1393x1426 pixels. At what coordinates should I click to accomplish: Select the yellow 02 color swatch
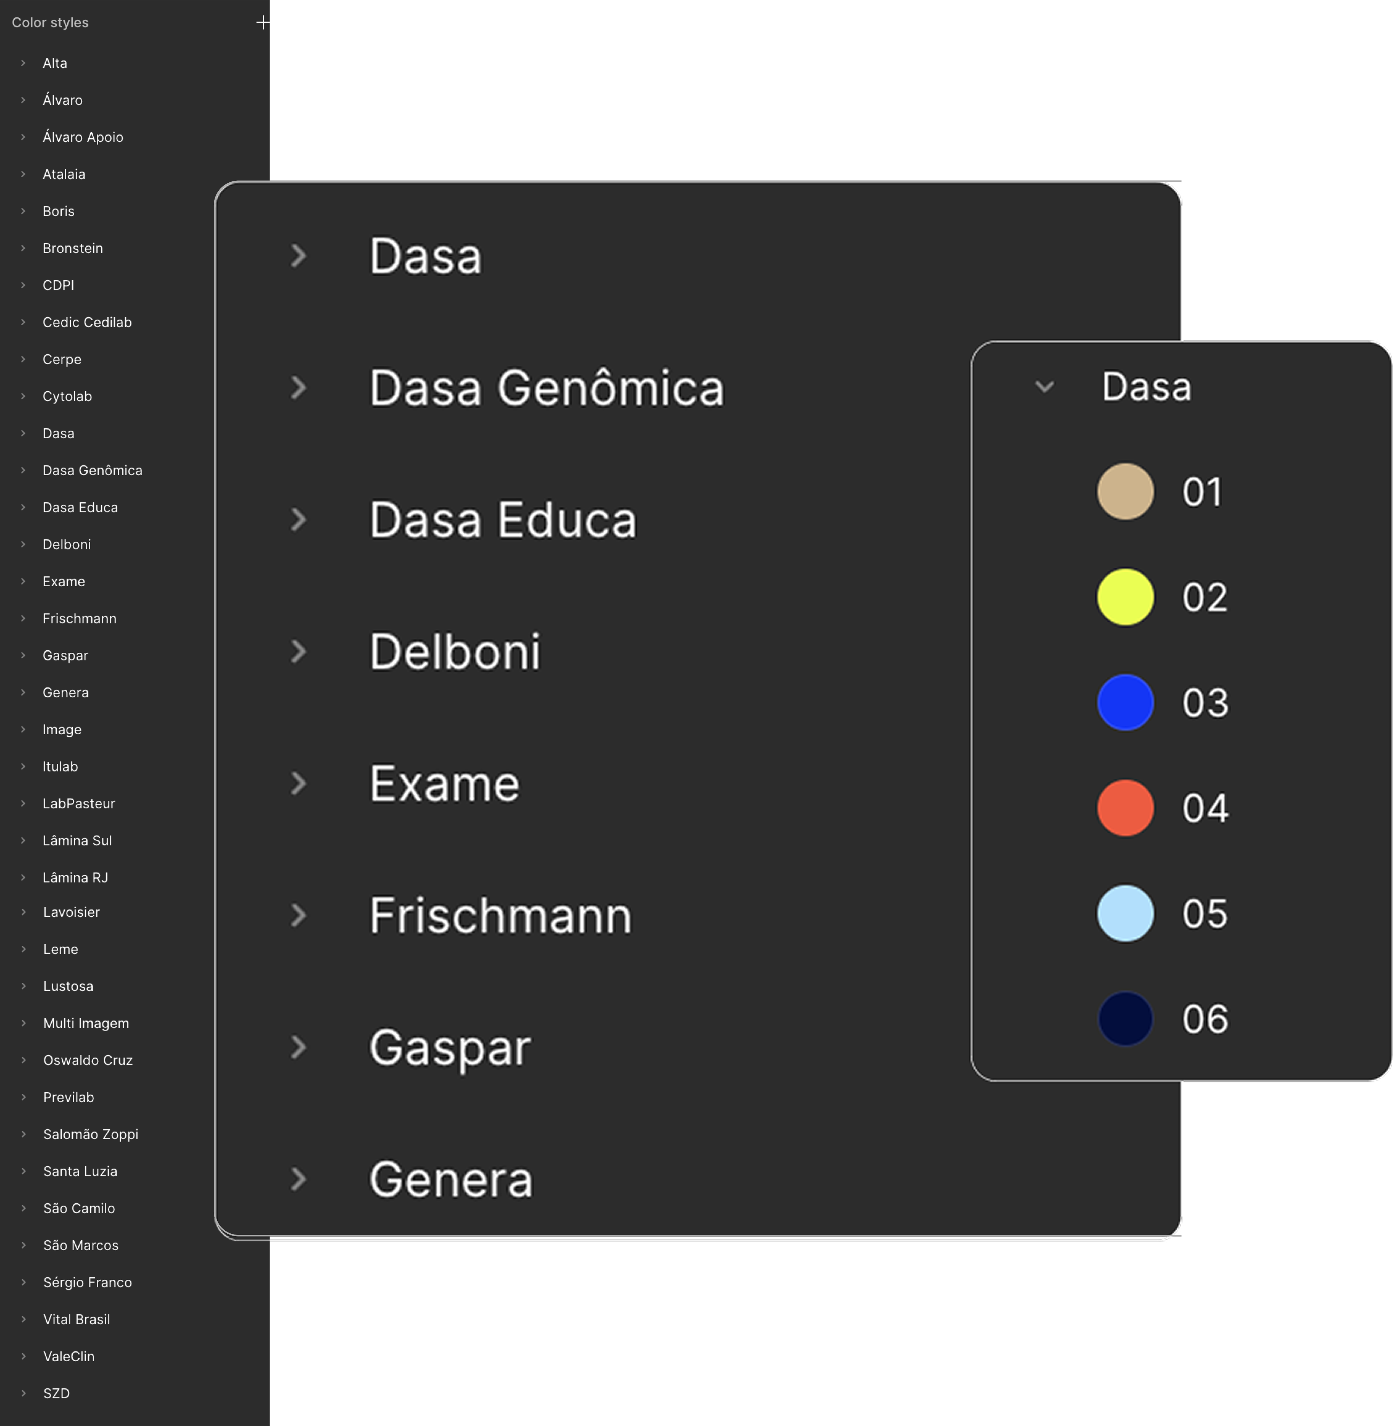pos(1124,597)
